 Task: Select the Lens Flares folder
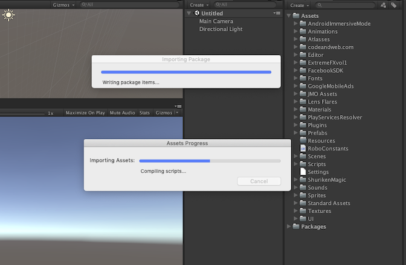pos(322,102)
